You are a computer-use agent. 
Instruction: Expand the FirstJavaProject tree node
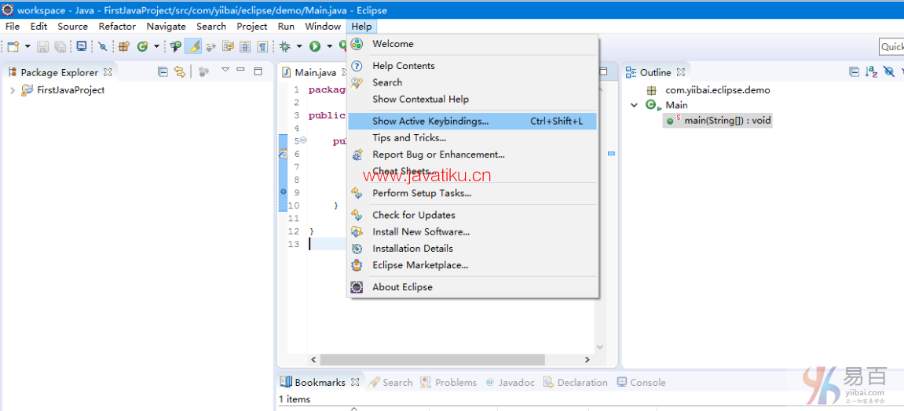13,90
